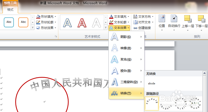Screen dimensions: 208x112
Task: Expand the shape styles gallery
Action: 33,27
